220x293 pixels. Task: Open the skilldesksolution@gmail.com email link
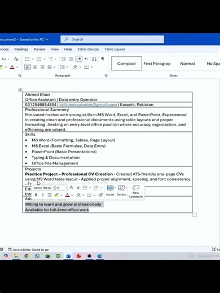[x=88, y=105]
